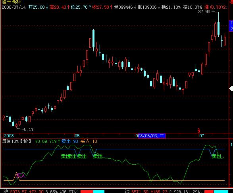Click the 8.17 low price label
The width and height of the screenshot is (233, 193).
[x=29, y=129]
